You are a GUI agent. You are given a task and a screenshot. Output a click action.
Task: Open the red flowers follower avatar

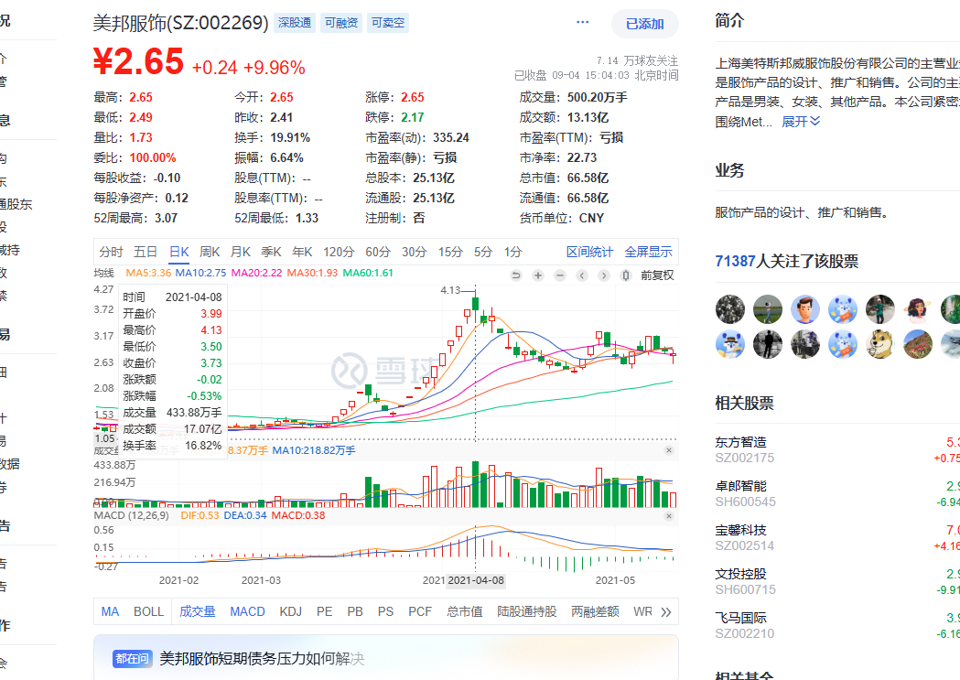click(x=918, y=344)
